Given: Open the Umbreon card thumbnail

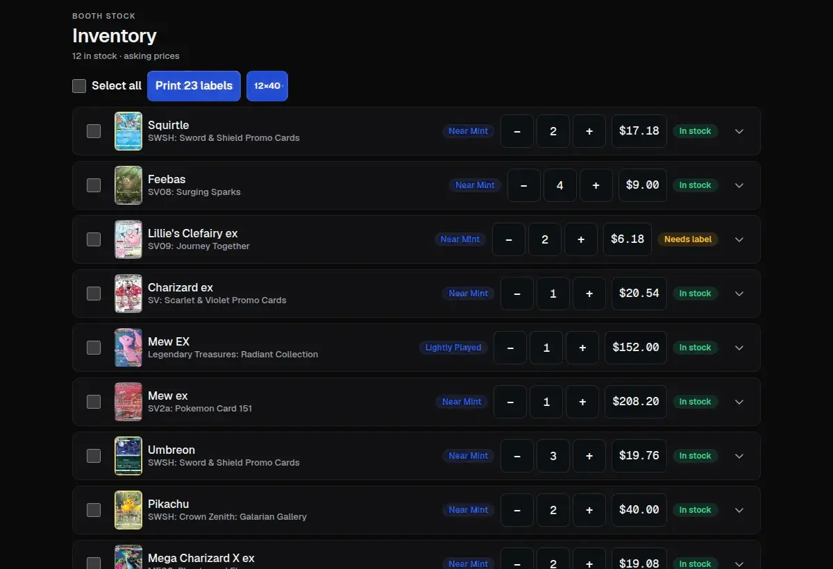Looking at the screenshot, I should (x=128, y=456).
